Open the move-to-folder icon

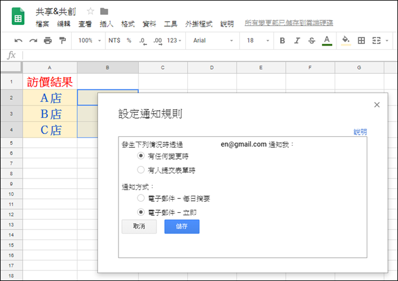[104, 11]
